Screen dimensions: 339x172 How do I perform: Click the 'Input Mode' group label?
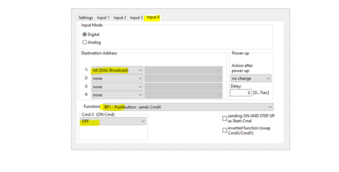(92, 25)
